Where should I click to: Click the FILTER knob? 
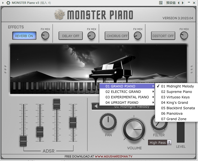[159, 124]
